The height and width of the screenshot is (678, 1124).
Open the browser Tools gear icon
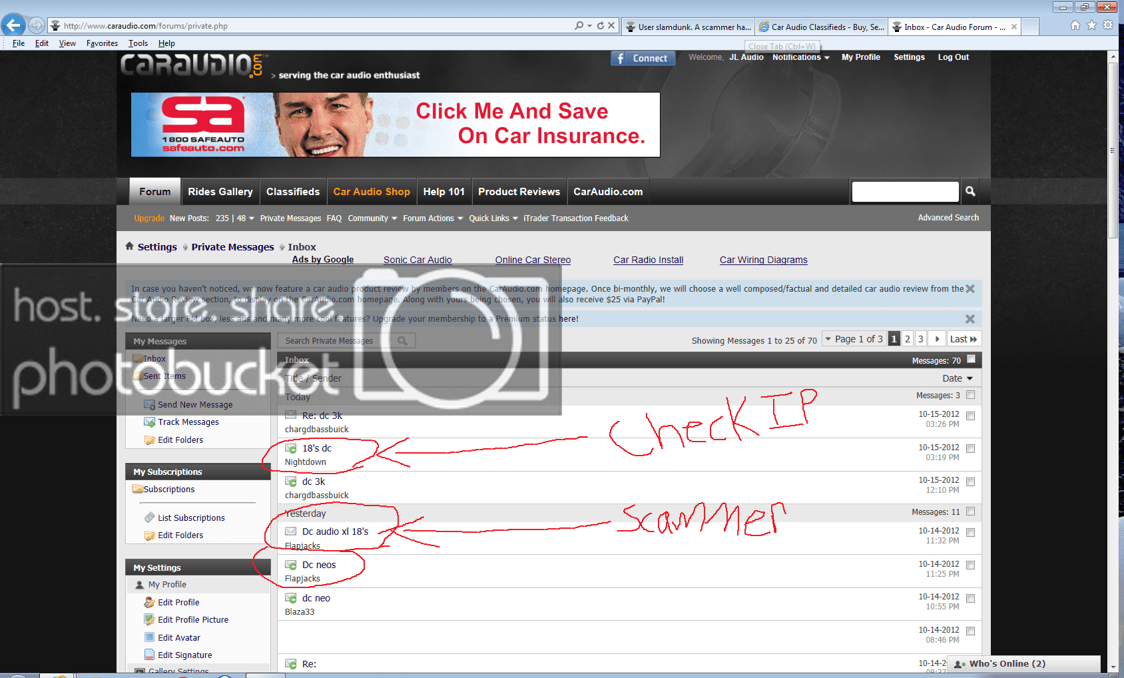pos(1108,25)
